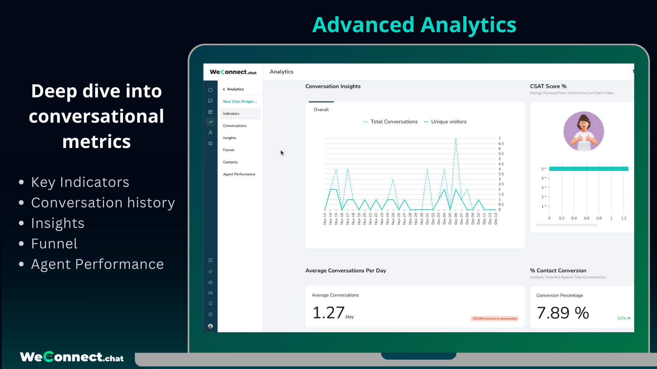657x369 pixels.
Task: Open the help question mark icon
Action: coord(210,315)
